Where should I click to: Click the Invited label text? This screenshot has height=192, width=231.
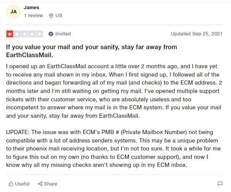[x=63, y=34]
